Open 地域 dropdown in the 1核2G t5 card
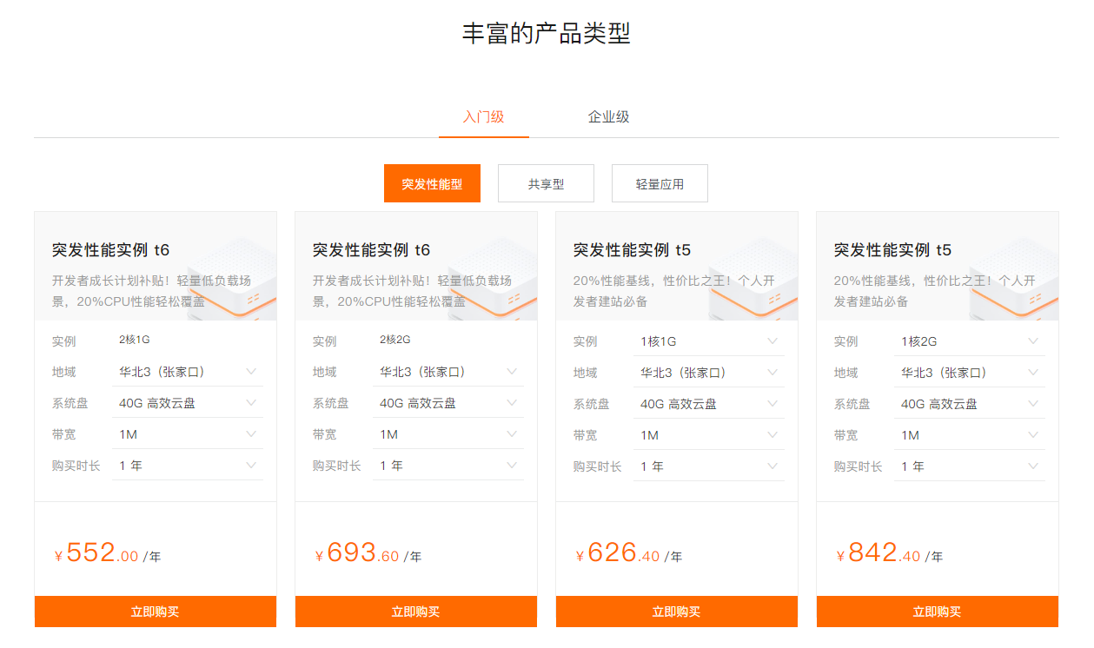The image size is (1094, 648). tap(970, 373)
